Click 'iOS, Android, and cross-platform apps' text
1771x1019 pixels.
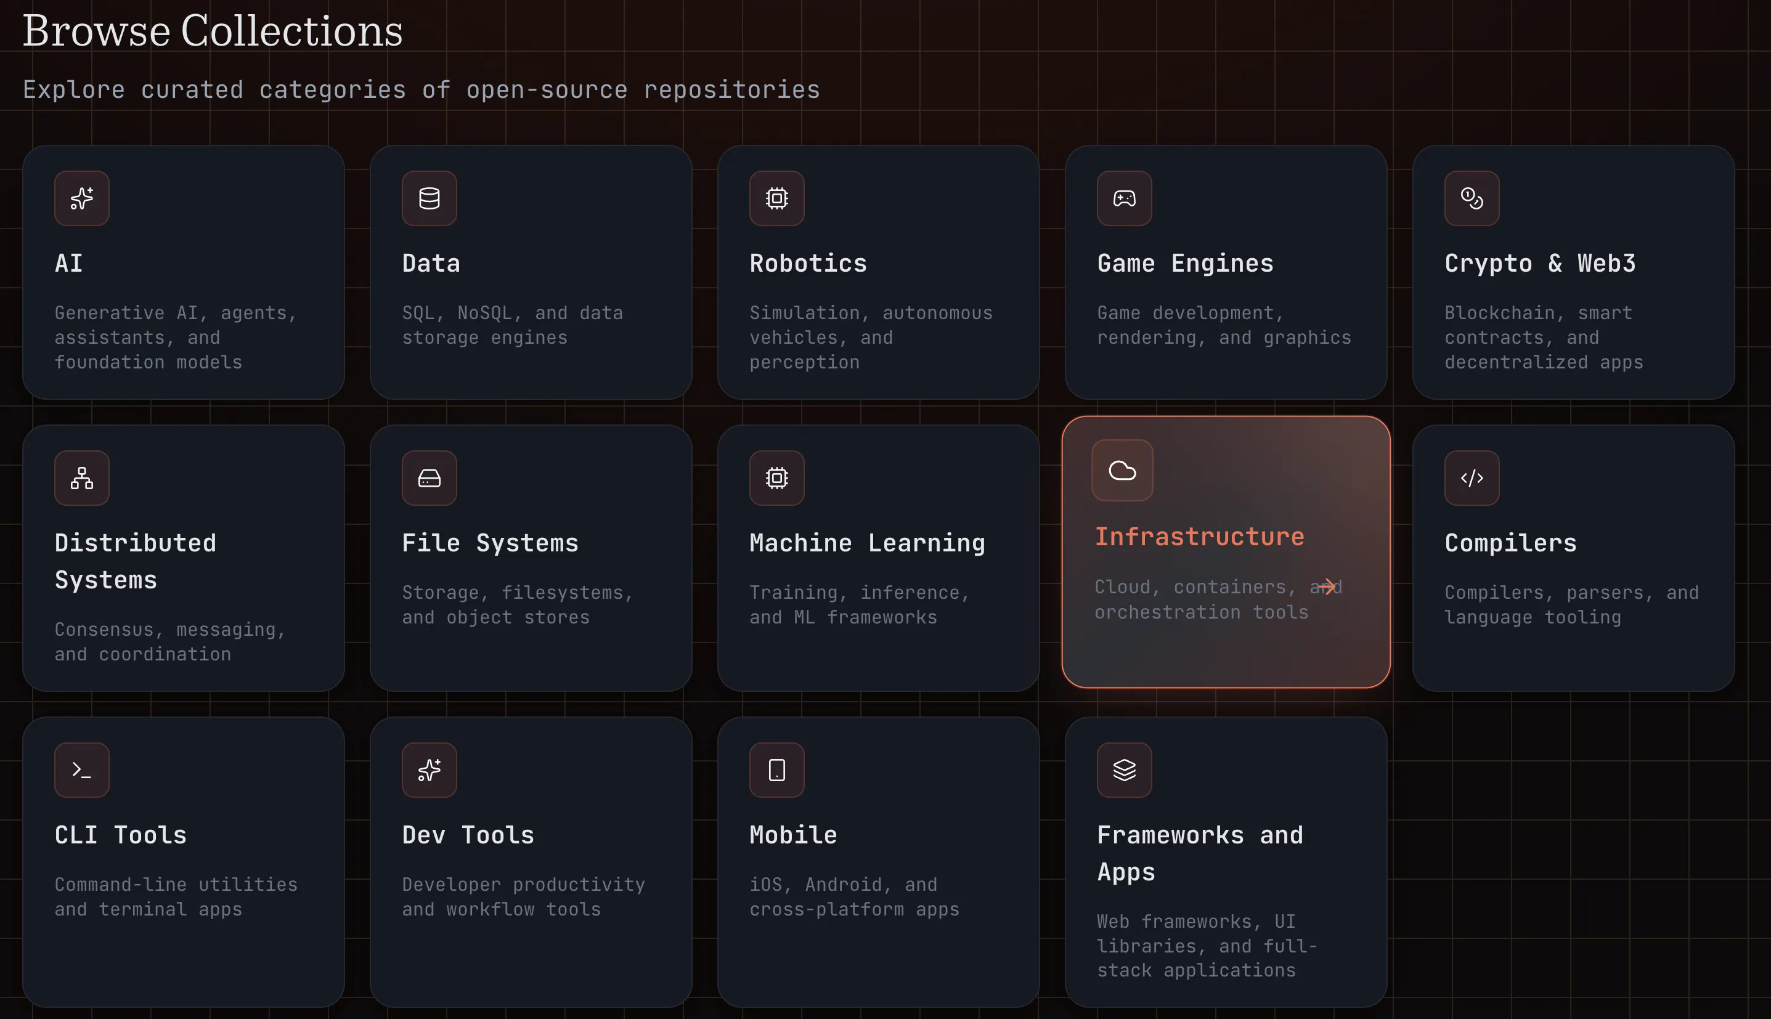tap(854, 896)
